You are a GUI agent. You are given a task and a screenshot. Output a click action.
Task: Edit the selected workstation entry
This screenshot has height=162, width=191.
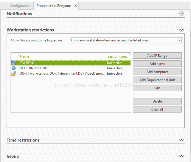point(157,88)
